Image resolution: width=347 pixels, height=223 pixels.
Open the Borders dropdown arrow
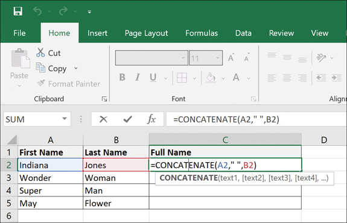194,78
